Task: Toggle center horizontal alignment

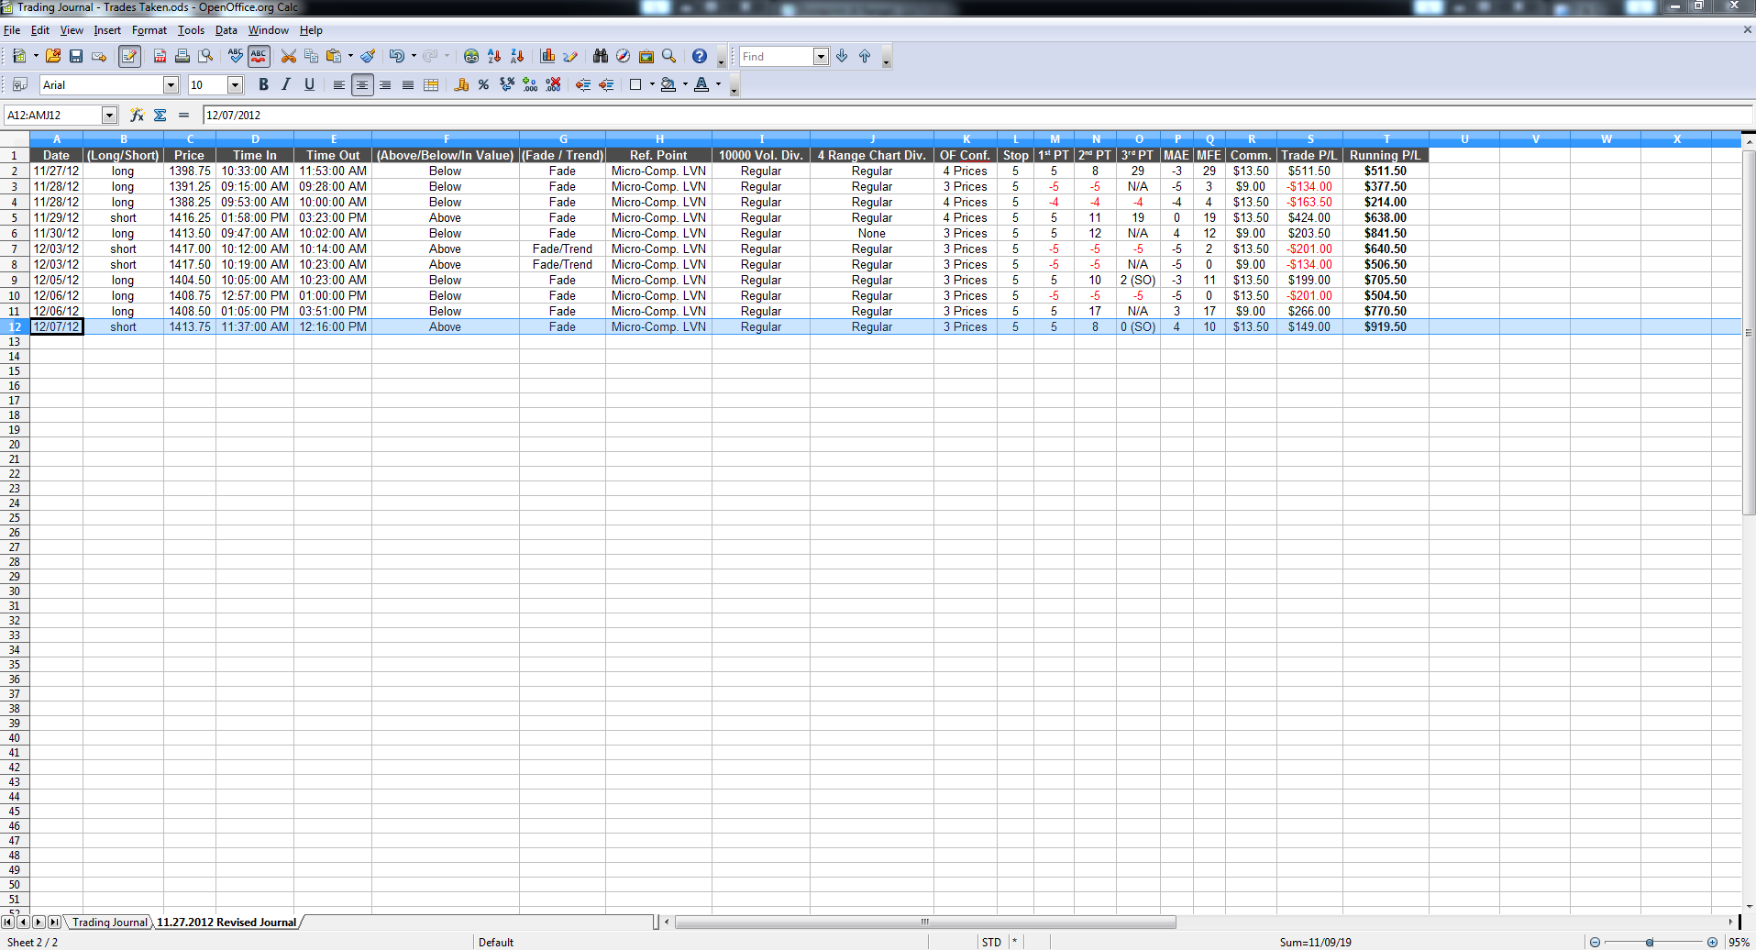Action: [x=362, y=84]
